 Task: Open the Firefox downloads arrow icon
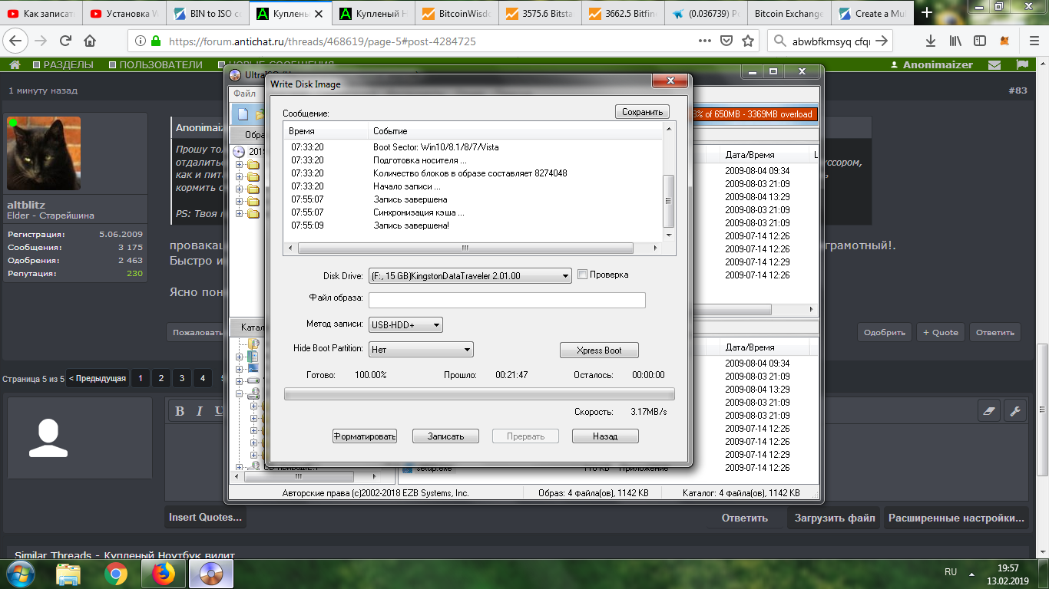[x=931, y=41]
